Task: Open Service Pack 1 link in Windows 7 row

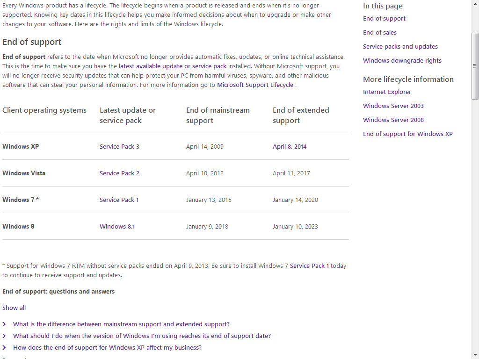Action: coord(119,200)
